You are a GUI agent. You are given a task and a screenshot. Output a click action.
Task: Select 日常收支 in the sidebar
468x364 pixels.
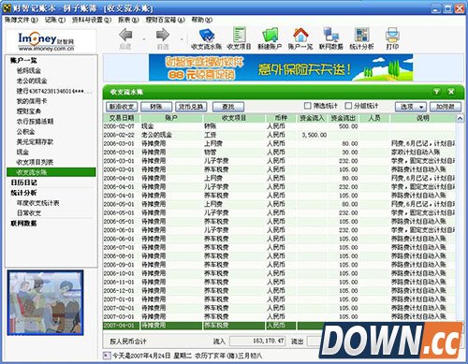(29, 213)
